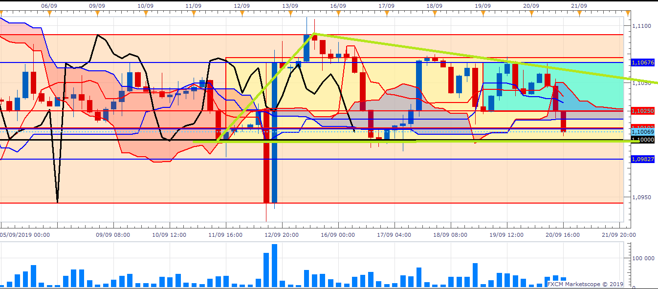Click the tall red candle before 12/09 20:00

(x=266, y=156)
